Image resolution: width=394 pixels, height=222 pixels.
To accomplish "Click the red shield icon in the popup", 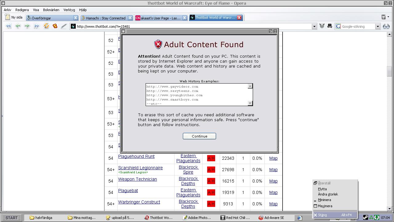I will pyautogui.click(x=158, y=44).
